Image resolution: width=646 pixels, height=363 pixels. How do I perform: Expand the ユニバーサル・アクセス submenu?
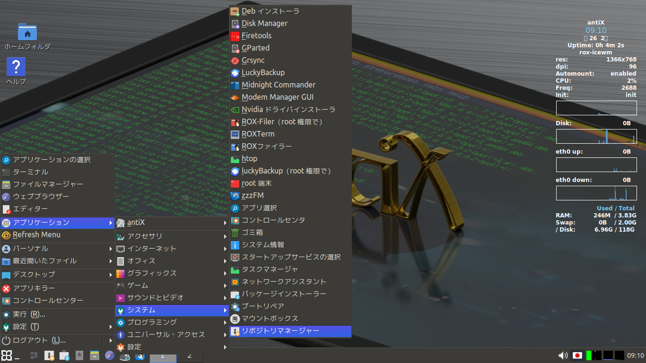pyautogui.click(x=172, y=335)
